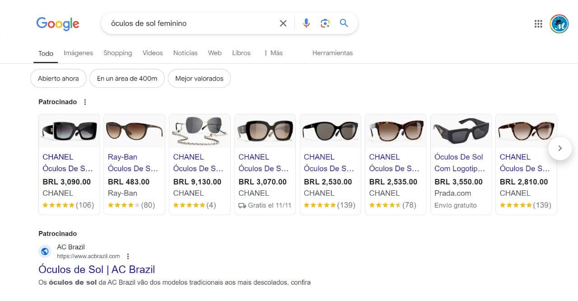Switch to the Videos tab

click(153, 53)
